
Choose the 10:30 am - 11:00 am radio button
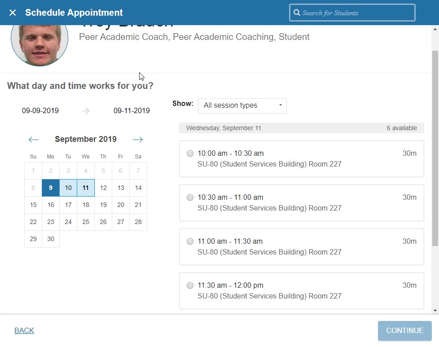point(190,198)
